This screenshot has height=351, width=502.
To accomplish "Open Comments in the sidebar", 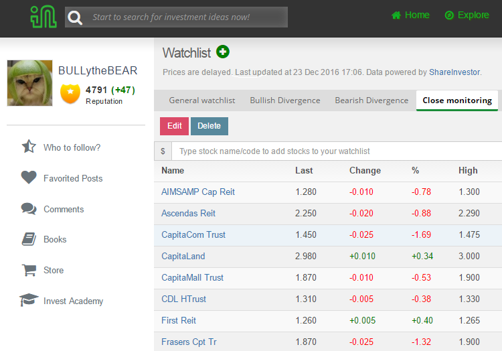I will pyautogui.click(x=64, y=209).
